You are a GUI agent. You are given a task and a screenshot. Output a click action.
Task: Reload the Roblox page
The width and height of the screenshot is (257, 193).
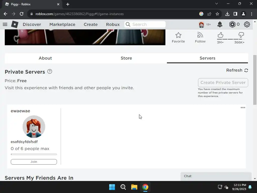22,14
